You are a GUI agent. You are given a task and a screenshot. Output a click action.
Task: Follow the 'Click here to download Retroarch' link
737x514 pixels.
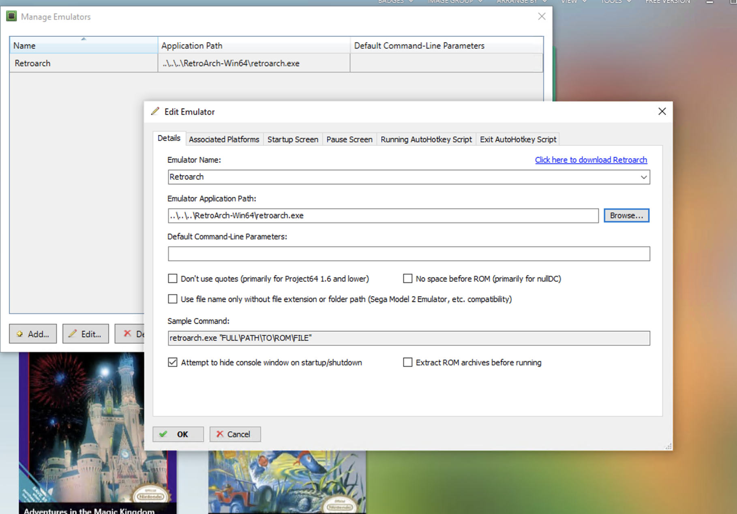point(591,160)
